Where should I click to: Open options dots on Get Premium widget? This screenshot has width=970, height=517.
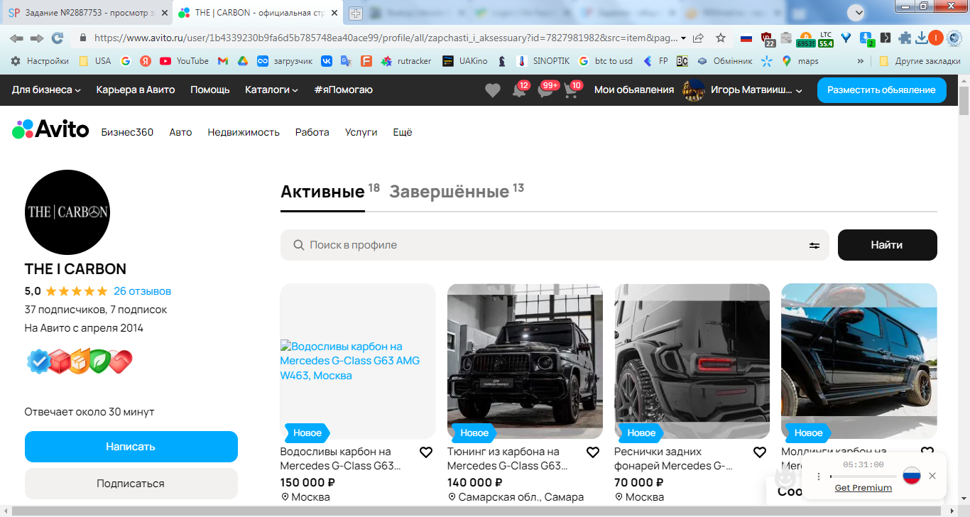click(819, 476)
